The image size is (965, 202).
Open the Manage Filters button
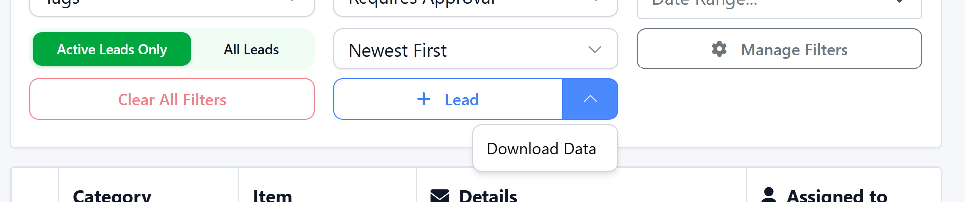pos(779,49)
